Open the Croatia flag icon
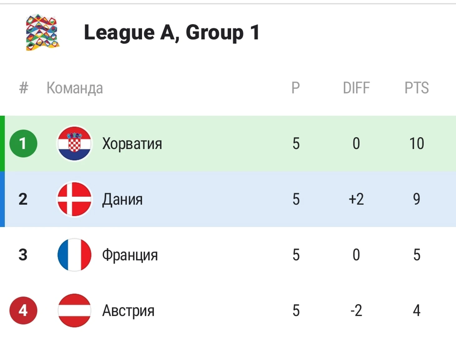456x345 pixels. tap(74, 143)
